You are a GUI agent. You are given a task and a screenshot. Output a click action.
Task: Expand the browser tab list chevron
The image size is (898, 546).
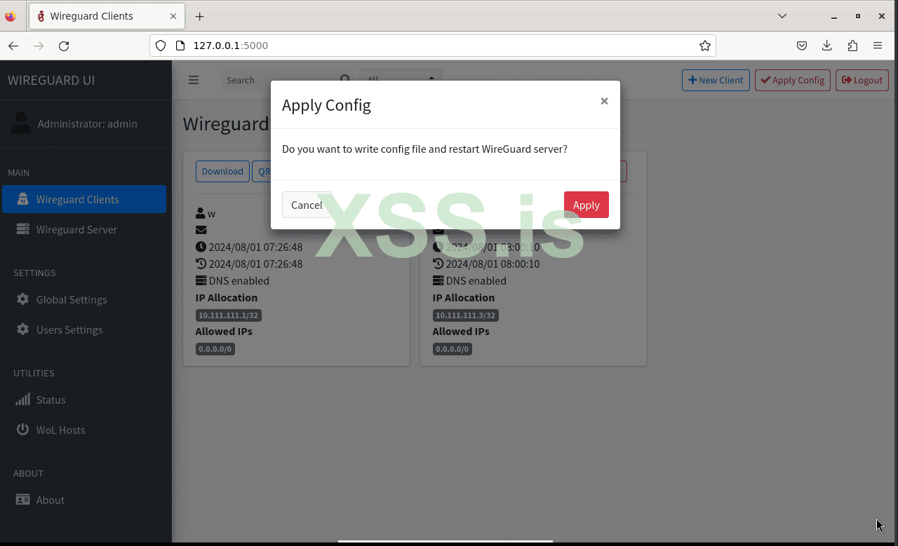click(x=782, y=15)
